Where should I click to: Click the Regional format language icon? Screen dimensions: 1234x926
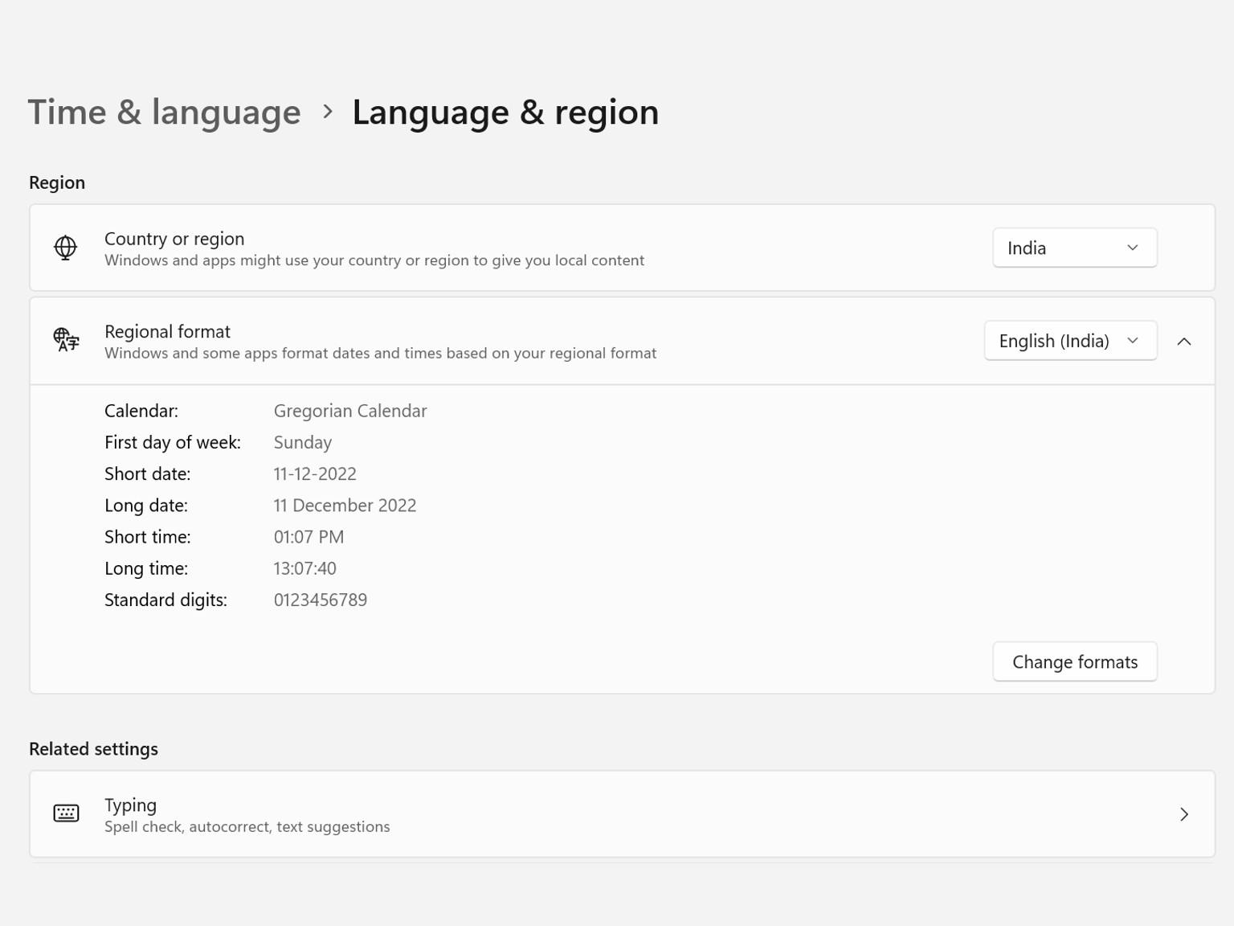click(66, 340)
